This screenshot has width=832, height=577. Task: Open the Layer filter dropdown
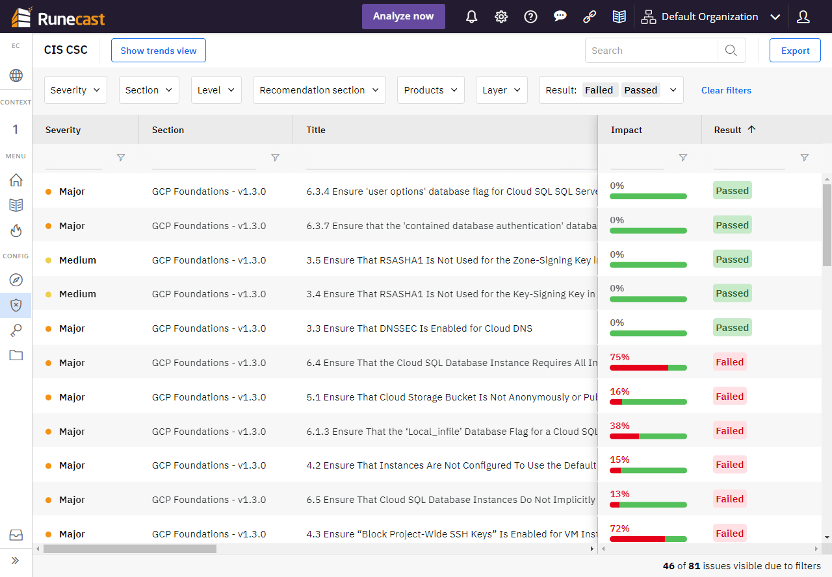[x=502, y=90]
